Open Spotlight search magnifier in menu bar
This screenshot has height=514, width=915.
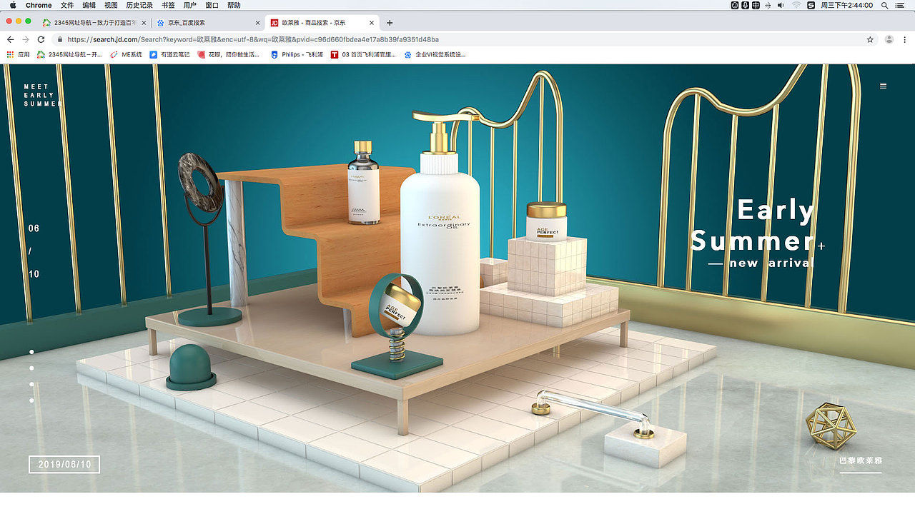click(x=885, y=5)
